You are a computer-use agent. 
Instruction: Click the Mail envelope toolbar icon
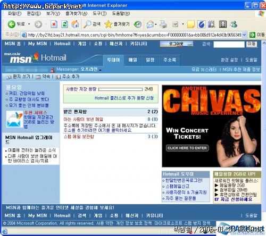tap(150, 24)
